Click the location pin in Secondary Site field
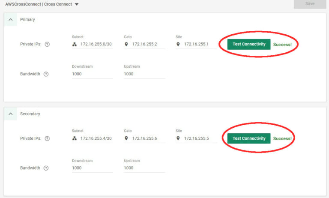This screenshot has width=329, height=198. click(x=178, y=138)
